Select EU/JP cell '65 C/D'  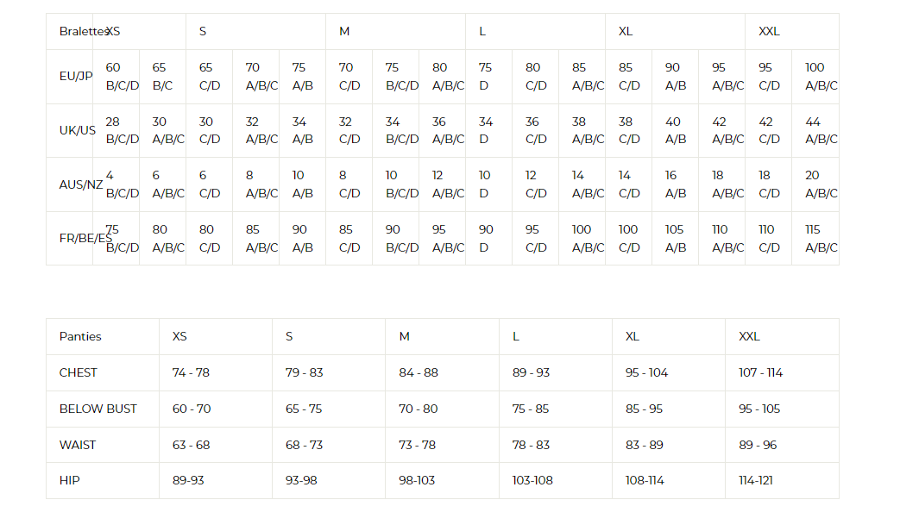click(209, 77)
